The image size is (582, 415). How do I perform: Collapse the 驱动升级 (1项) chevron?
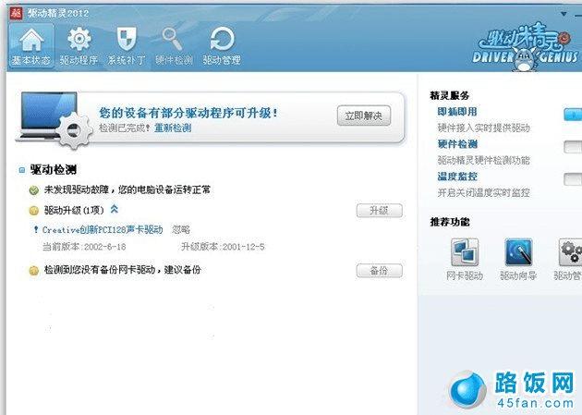tap(115, 209)
